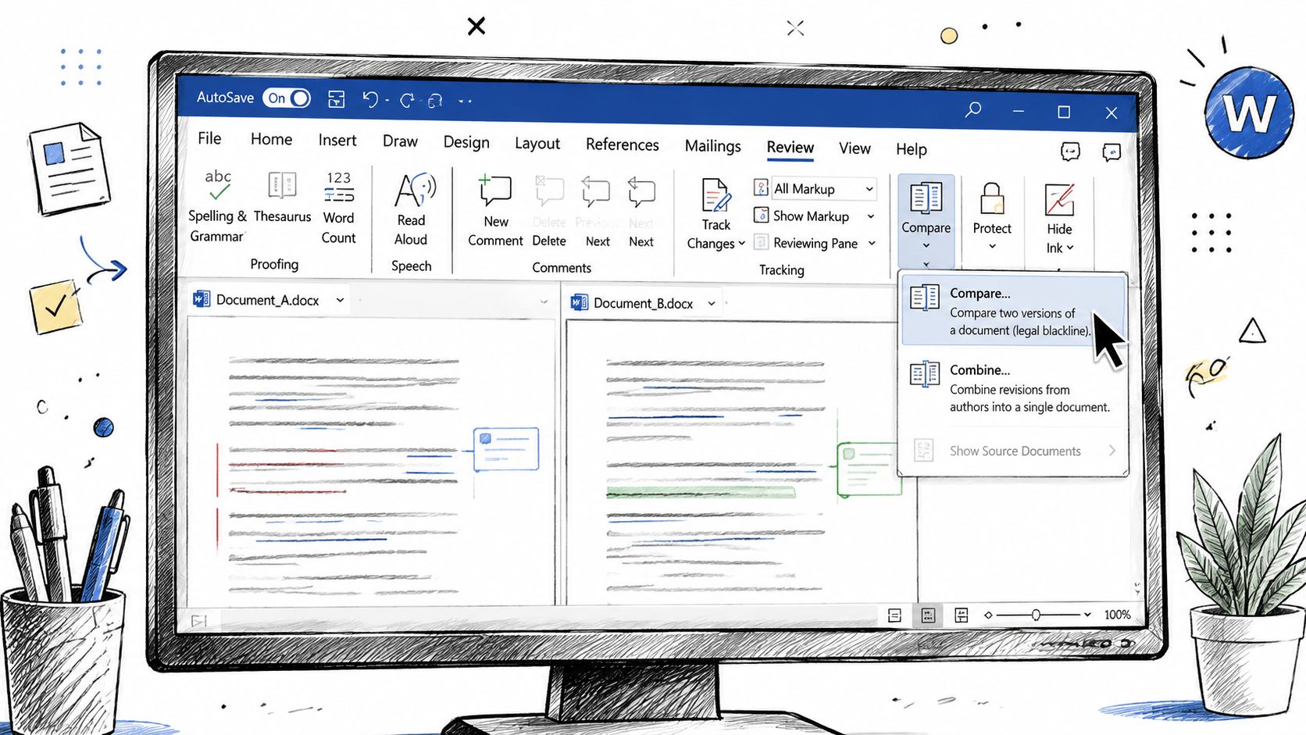Screen dimensions: 1306x735
Task: Open the View tab
Action: (855, 148)
